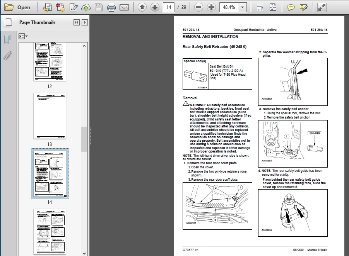The height and width of the screenshot is (256, 349).
Task: Click thumbnail scrollbar up arrow
Action: click(x=84, y=46)
